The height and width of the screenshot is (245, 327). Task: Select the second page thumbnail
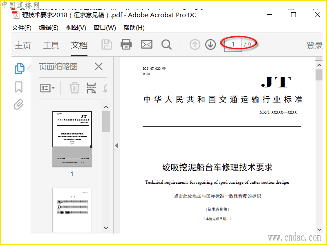point(72,210)
